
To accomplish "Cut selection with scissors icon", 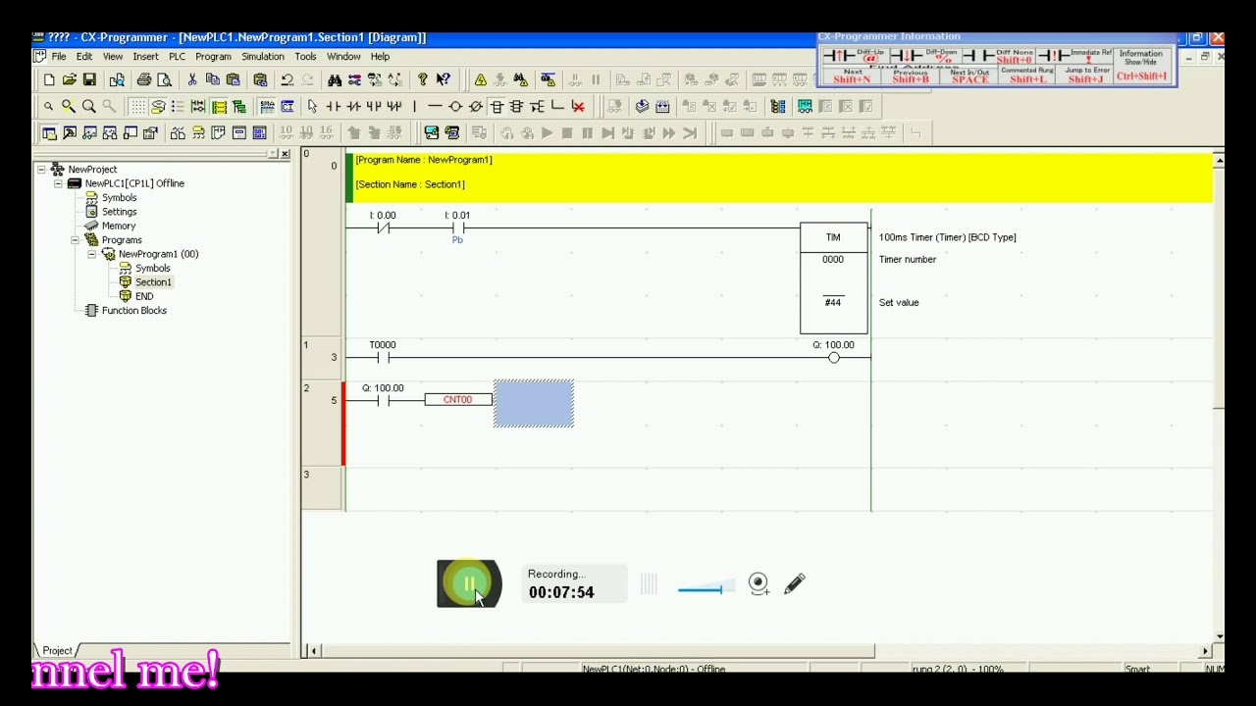I will (192, 79).
